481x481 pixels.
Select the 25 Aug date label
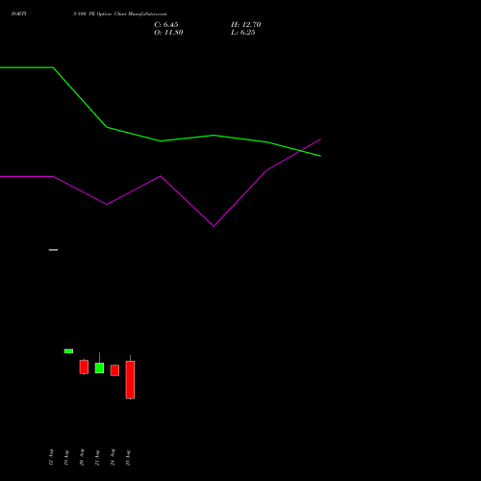point(128,457)
